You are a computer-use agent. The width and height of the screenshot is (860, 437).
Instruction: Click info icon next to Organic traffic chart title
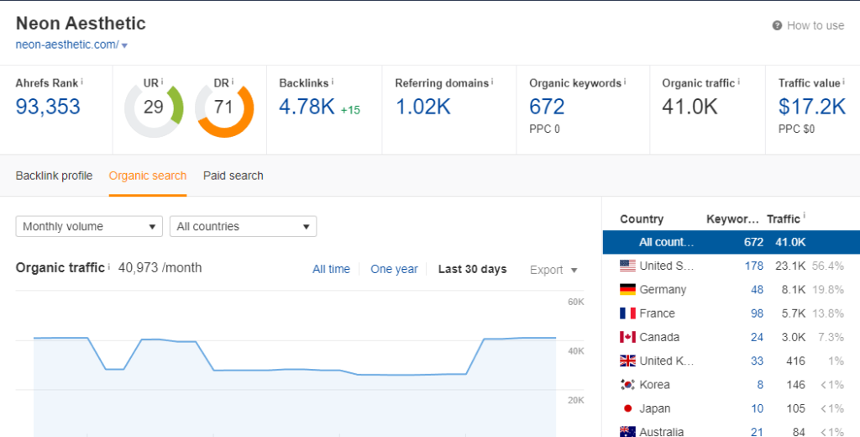pos(108,266)
